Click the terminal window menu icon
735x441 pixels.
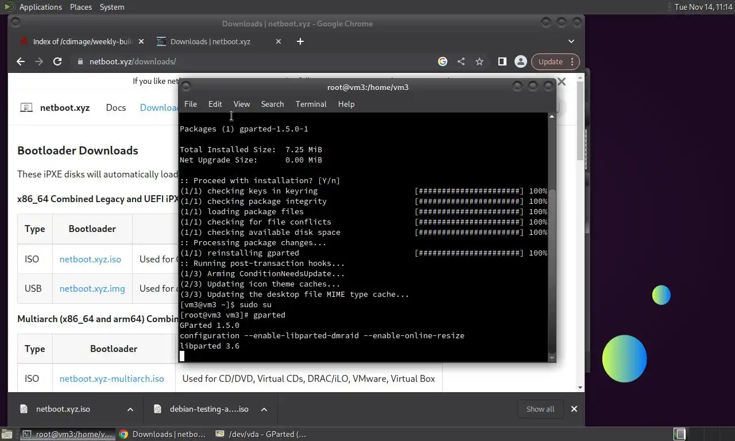185,86
